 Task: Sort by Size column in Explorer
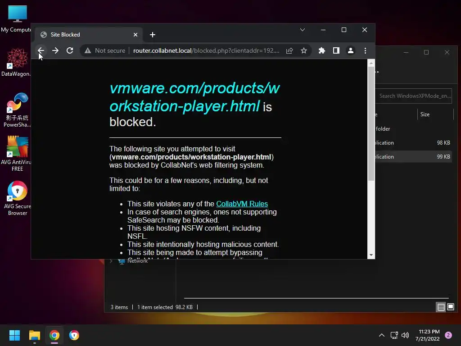pyautogui.click(x=425, y=114)
